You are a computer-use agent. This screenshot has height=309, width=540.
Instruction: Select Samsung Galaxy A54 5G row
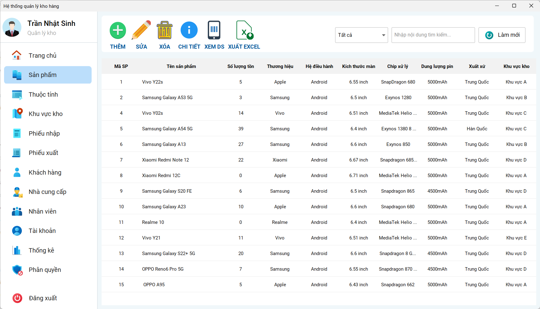click(319, 129)
